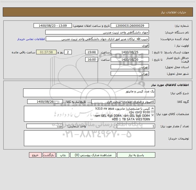Click the label شهر محل تحویل
This screenshot has height=190, width=196.
coord(178,74)
